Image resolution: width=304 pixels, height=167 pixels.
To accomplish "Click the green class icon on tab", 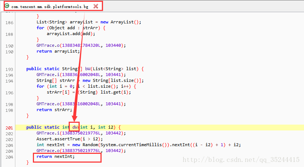I will tap(7, 6).
